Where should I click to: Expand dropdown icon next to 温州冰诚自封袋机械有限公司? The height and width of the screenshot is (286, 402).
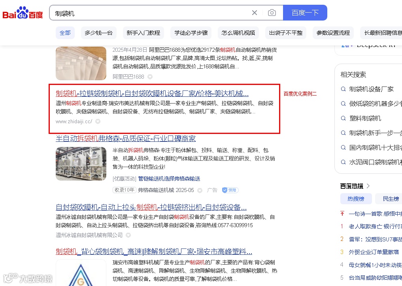pyautogui.click(x=128, y=235)
